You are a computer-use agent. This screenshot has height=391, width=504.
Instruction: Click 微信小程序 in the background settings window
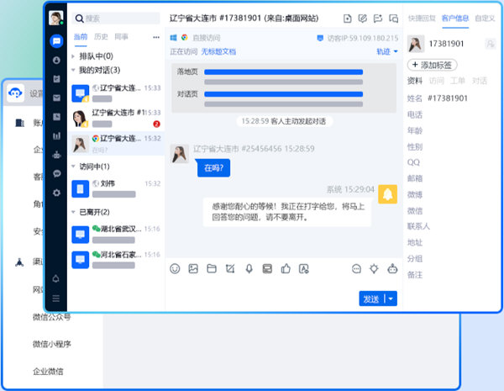tap(52, 344)
